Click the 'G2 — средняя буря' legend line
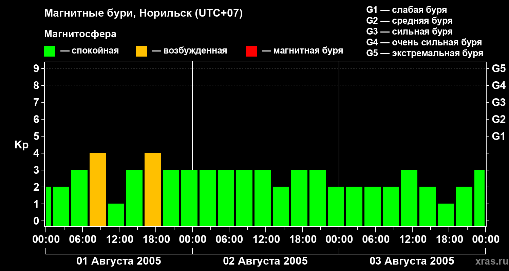 409,21
